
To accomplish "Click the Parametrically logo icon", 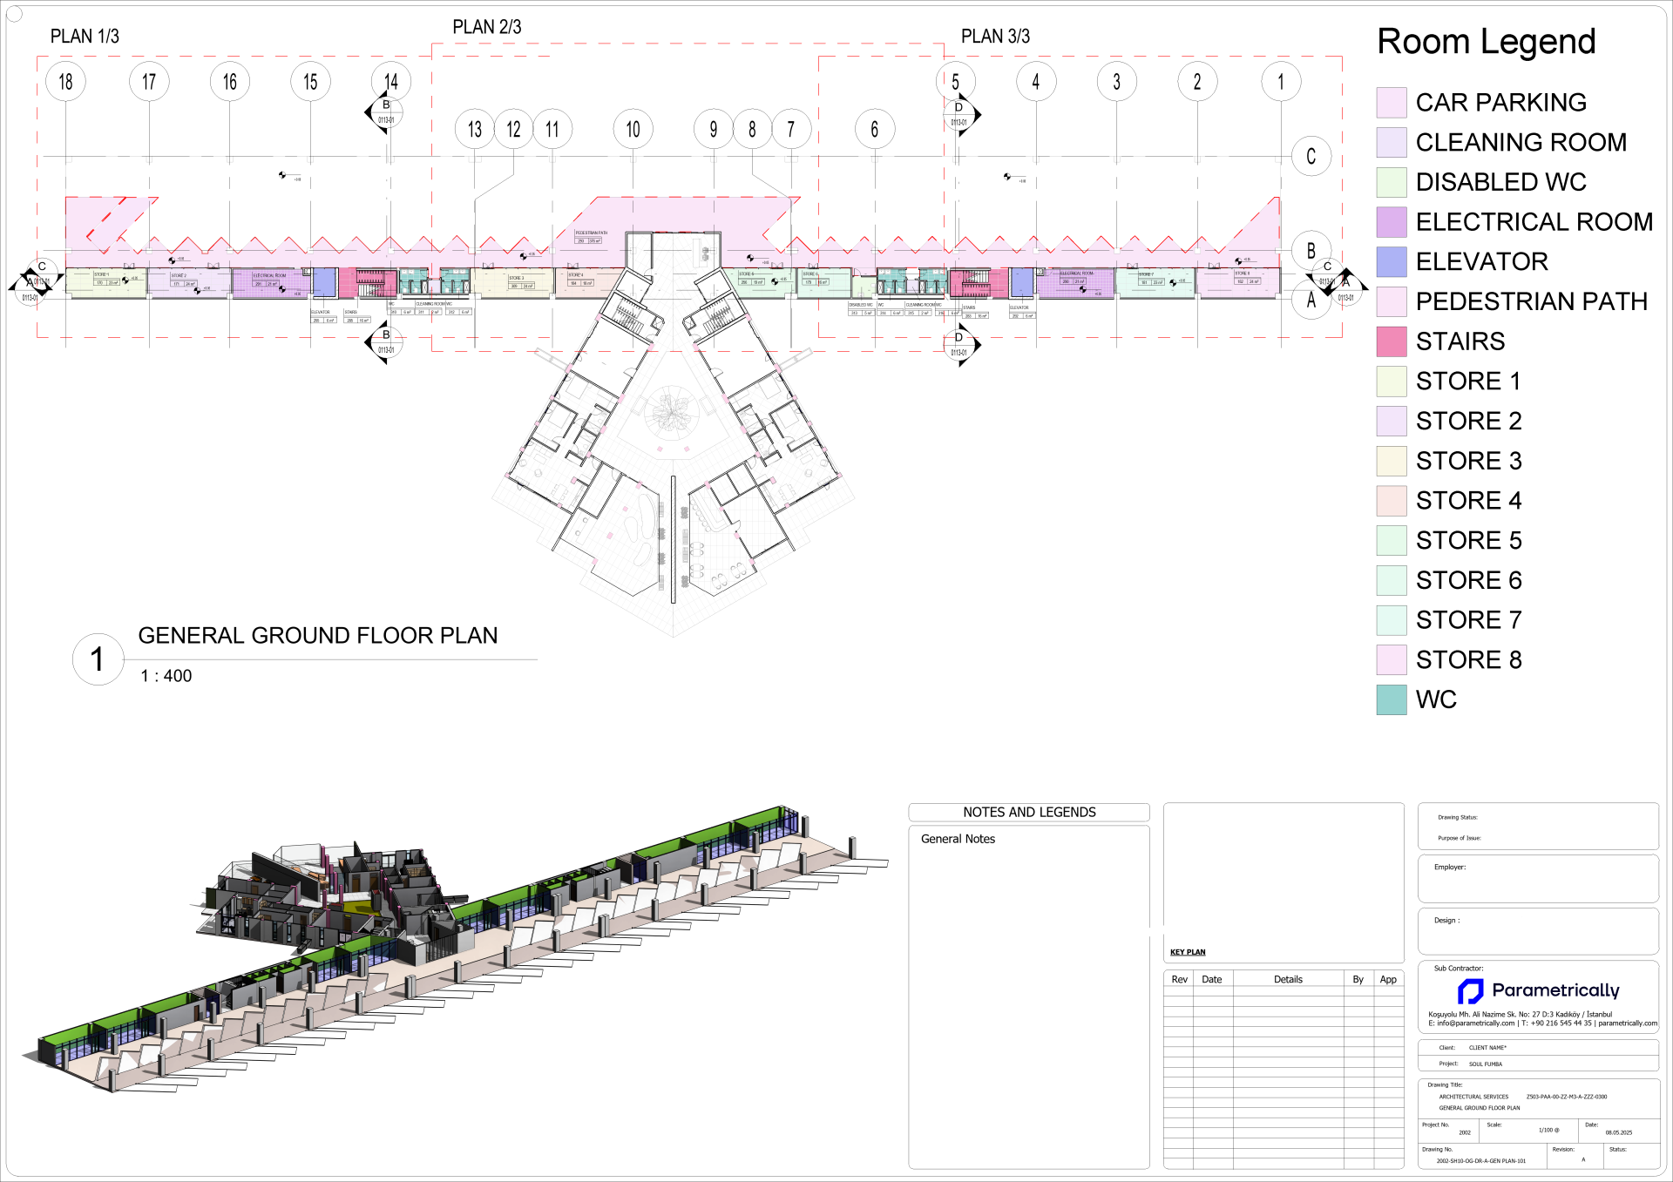I will [1471, 991].
